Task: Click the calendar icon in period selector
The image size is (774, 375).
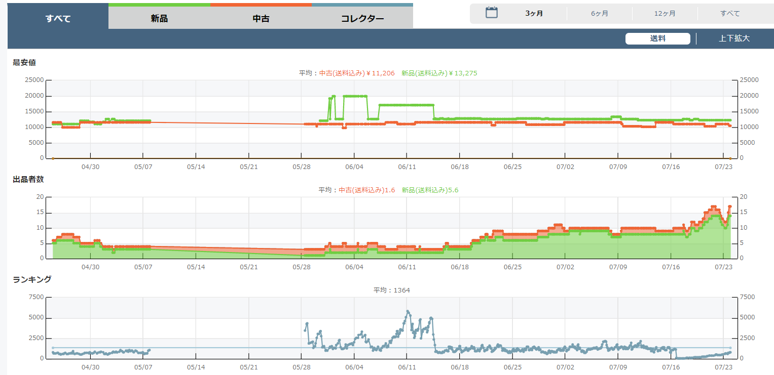Action: pos(491,13)
